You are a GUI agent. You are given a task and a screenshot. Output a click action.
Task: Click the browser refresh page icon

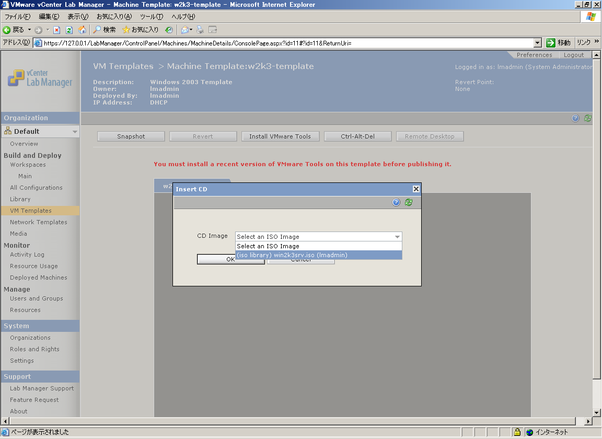pos(69,30)
